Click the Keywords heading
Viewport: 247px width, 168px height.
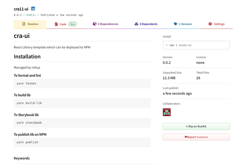point(22,158)
